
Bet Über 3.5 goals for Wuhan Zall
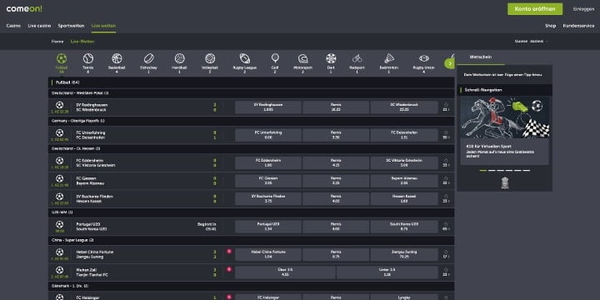point(285,272)
